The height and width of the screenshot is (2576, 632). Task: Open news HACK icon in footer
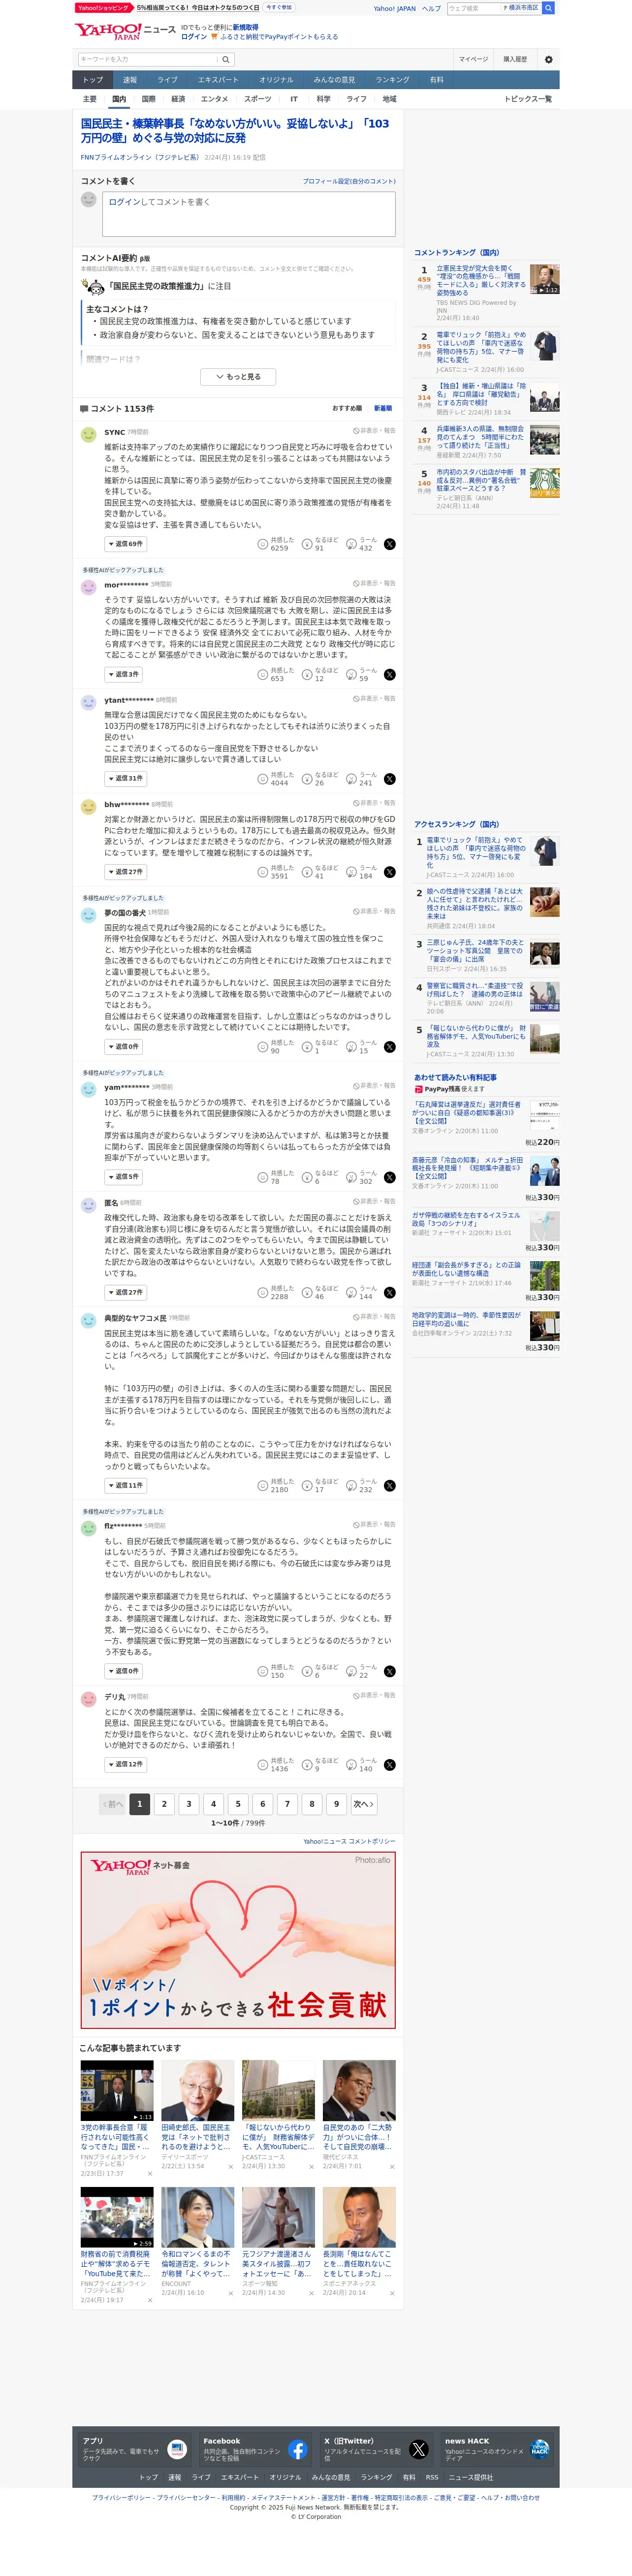point(540,2449)
